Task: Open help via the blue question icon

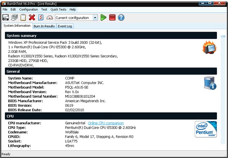Action: pyautogui.click(x=121, y=17)
